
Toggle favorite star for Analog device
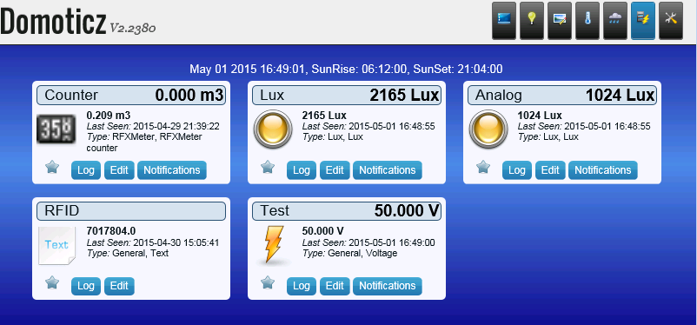click(483, 167)
